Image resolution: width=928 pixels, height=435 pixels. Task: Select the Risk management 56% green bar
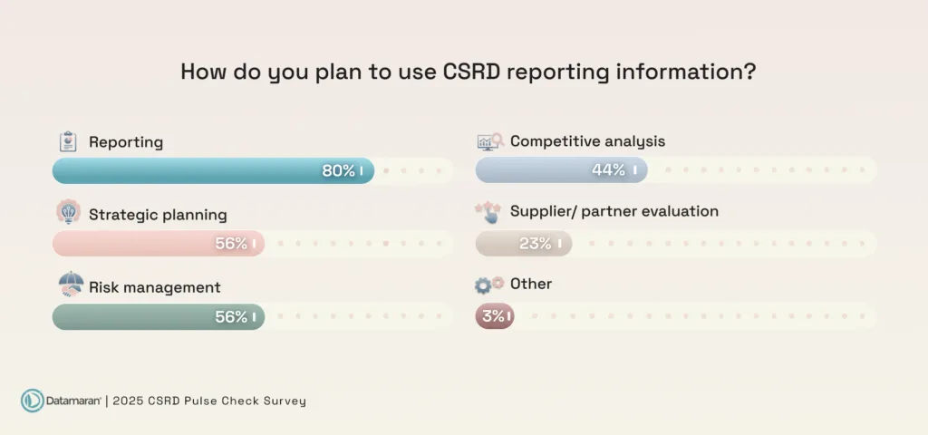[x=159, y=316]
